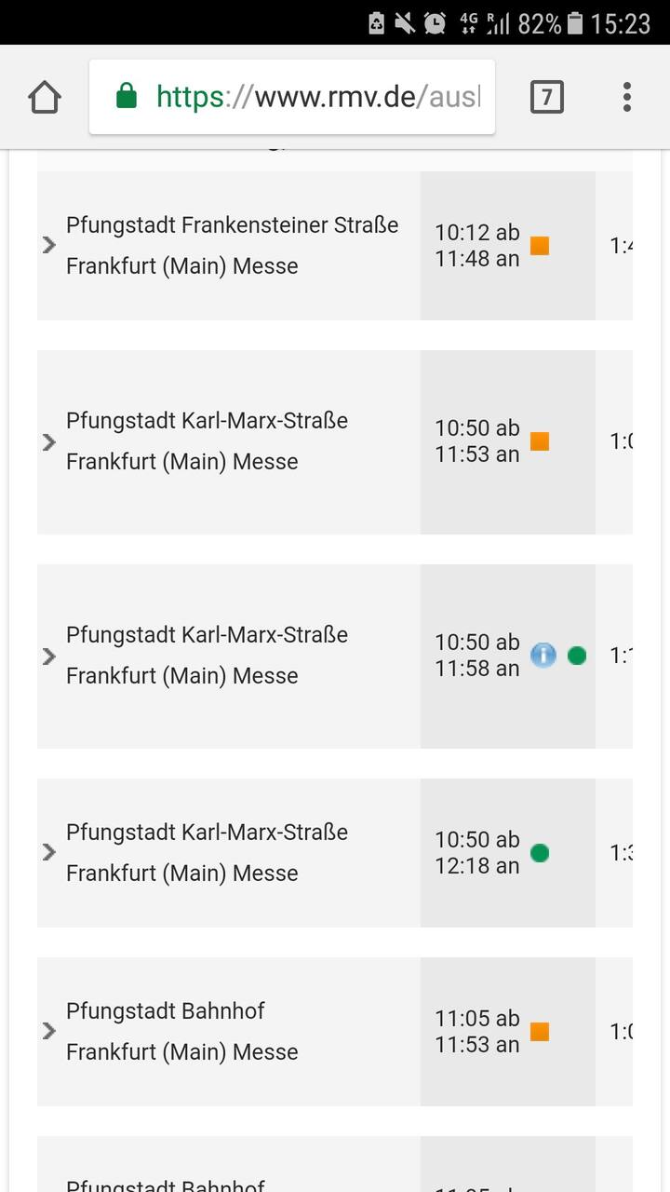Tap orange status square on 11:05 Bahnhof connection
670x1192 pixels.
[540, 1032]
